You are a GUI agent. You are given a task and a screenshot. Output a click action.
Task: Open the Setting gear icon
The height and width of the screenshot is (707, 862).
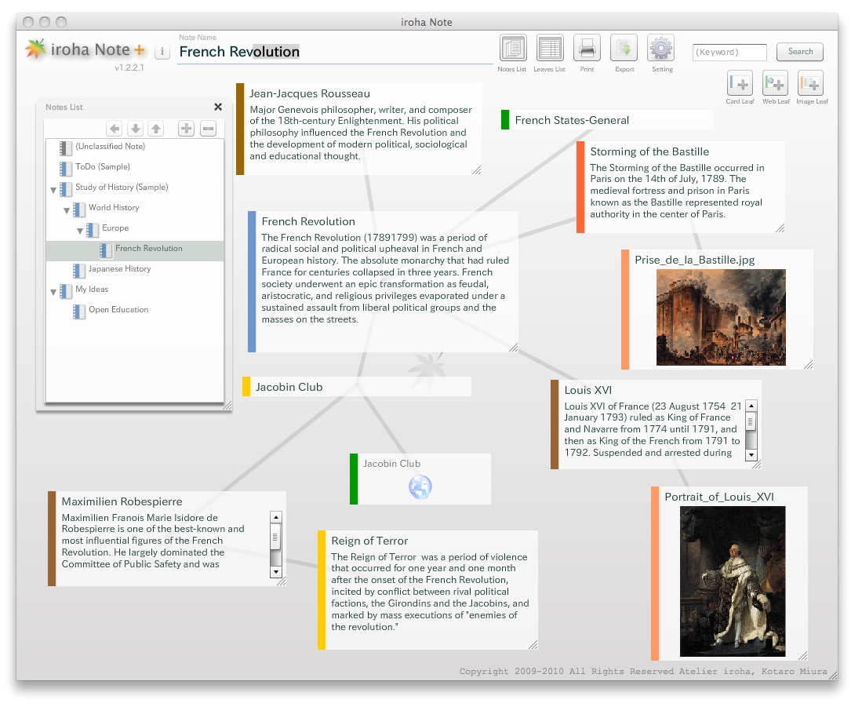(660, 48)
